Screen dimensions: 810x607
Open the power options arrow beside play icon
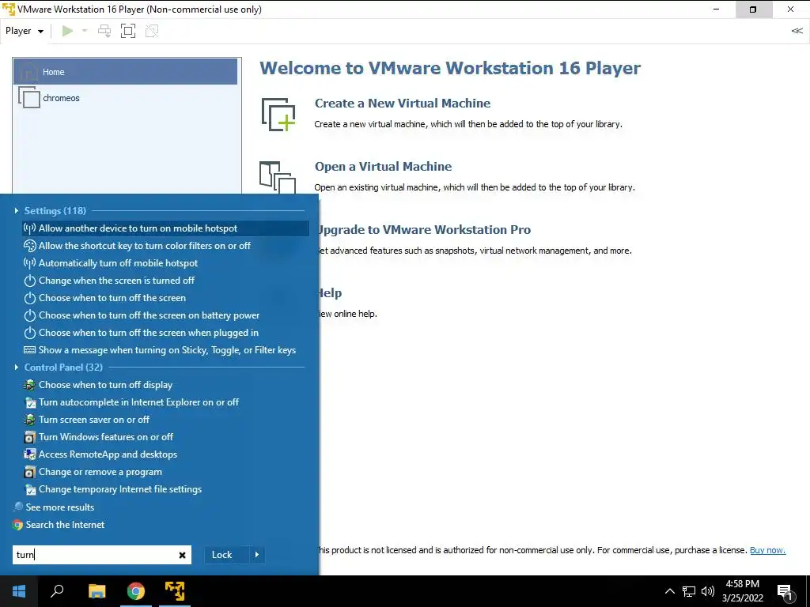click(85, 31)
